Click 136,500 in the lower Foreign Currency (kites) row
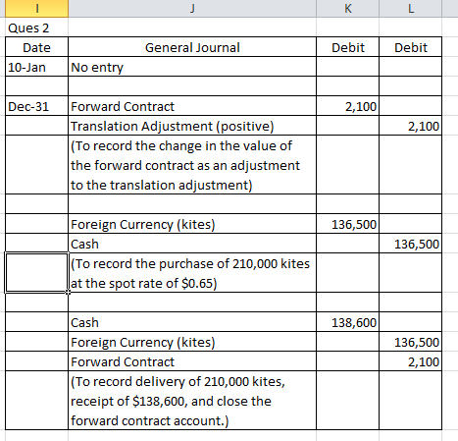Screen dimensions: 458x441 click(411, 342)
